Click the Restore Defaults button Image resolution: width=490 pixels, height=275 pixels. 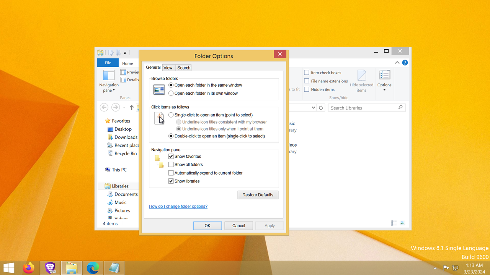coord(258,195)
